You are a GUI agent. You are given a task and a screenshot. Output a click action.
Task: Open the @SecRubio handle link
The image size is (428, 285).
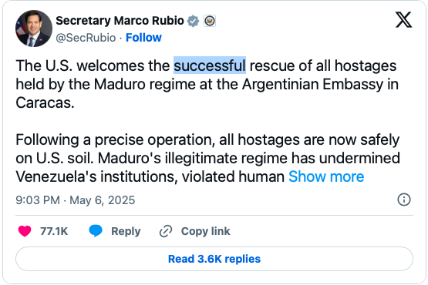[x=86, y=38]
